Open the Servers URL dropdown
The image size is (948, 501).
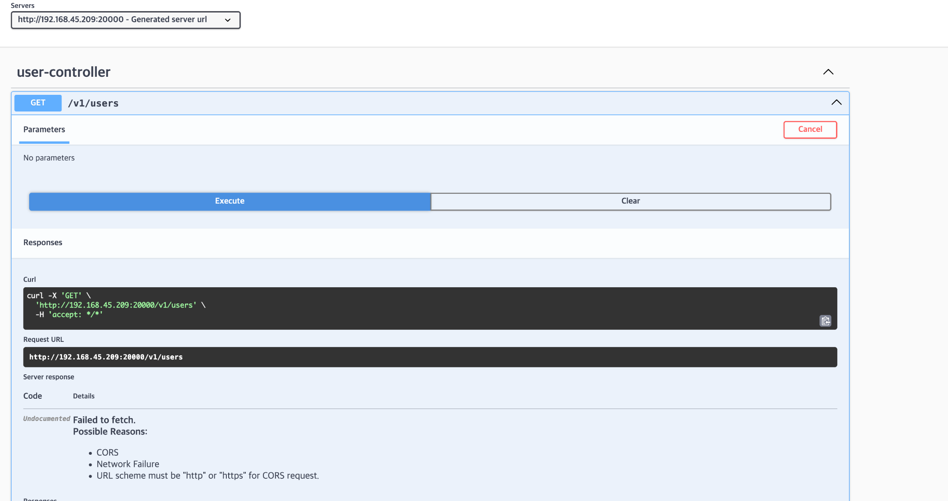125,20
